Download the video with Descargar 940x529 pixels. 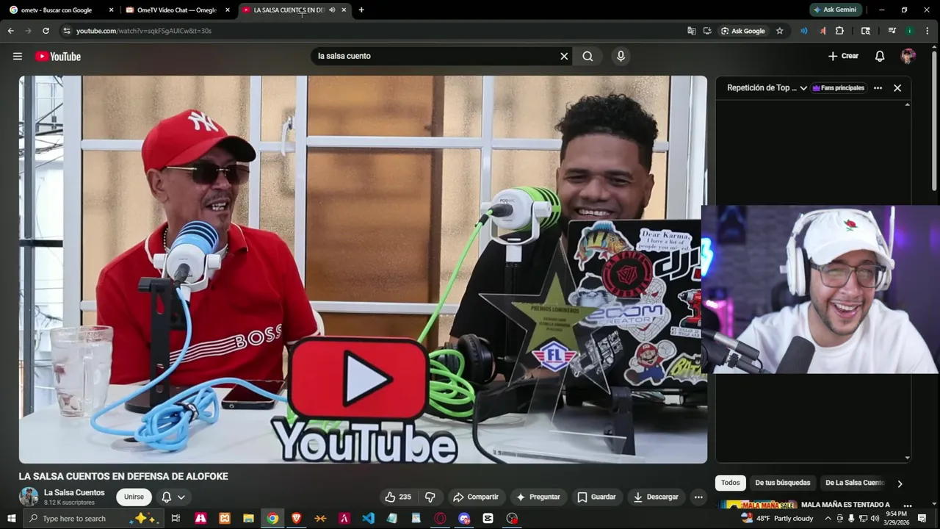coord(656,497)
